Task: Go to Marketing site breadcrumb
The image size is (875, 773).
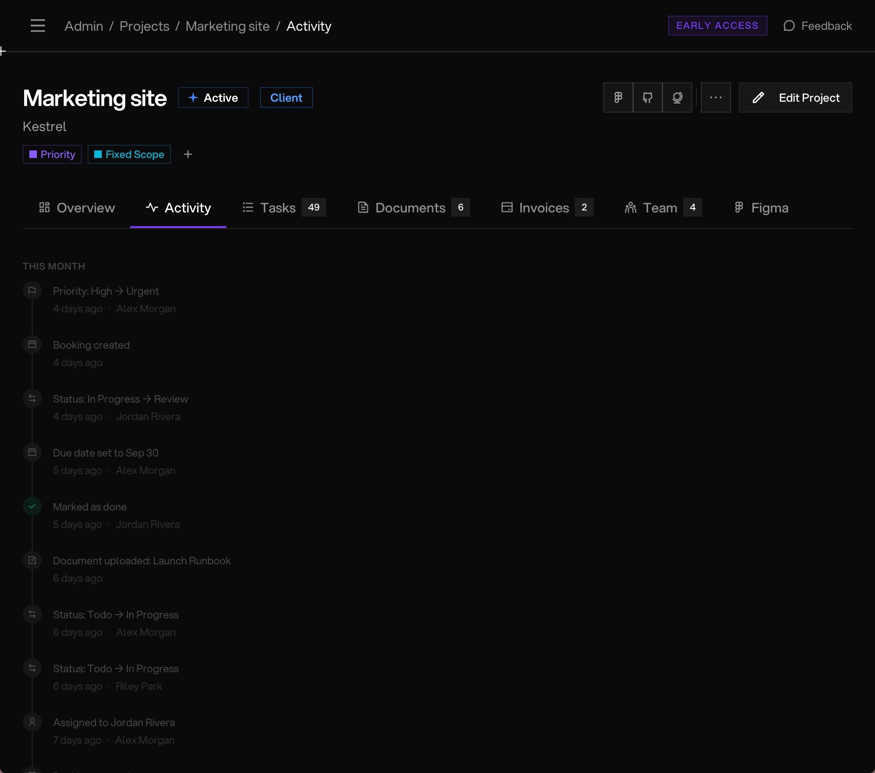Action: [228, 26]
